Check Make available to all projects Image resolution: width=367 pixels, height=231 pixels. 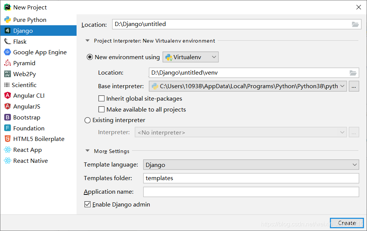pyautogui.click(x=101, y=110)
